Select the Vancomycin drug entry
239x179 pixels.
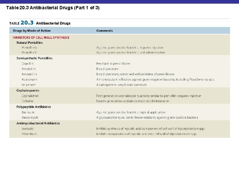click(30, 117)
